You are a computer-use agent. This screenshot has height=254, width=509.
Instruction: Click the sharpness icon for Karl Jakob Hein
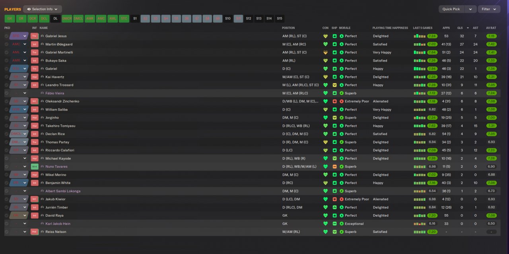click(334, 224)
